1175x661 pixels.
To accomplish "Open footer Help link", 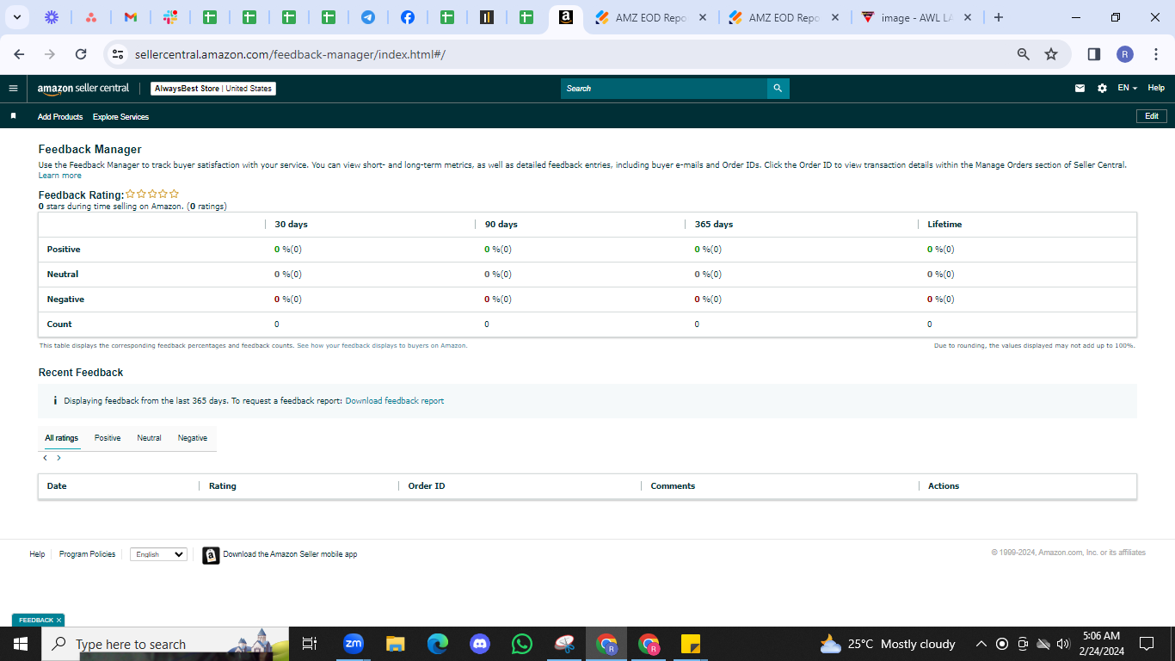I will [x=37, y=554].
